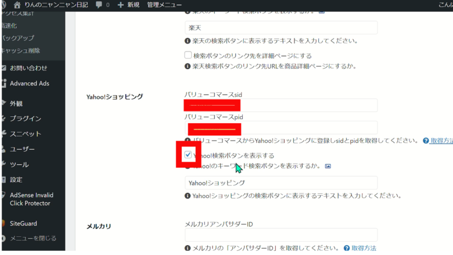Open the comments bubble in admin bar

99,5
